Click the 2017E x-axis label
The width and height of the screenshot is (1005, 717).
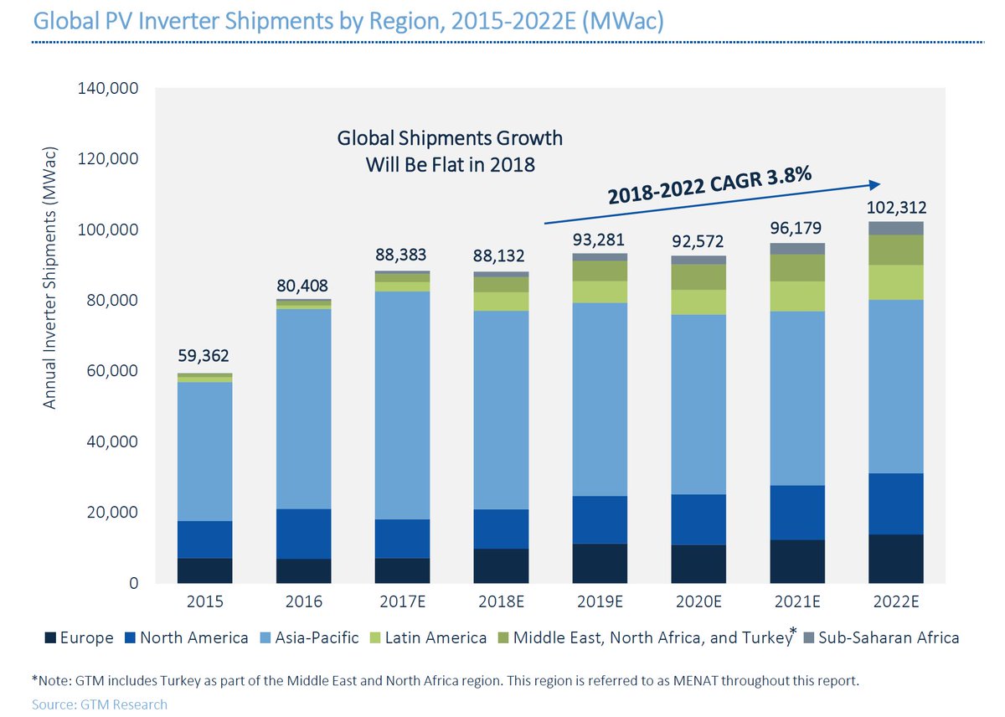(403, 601)
